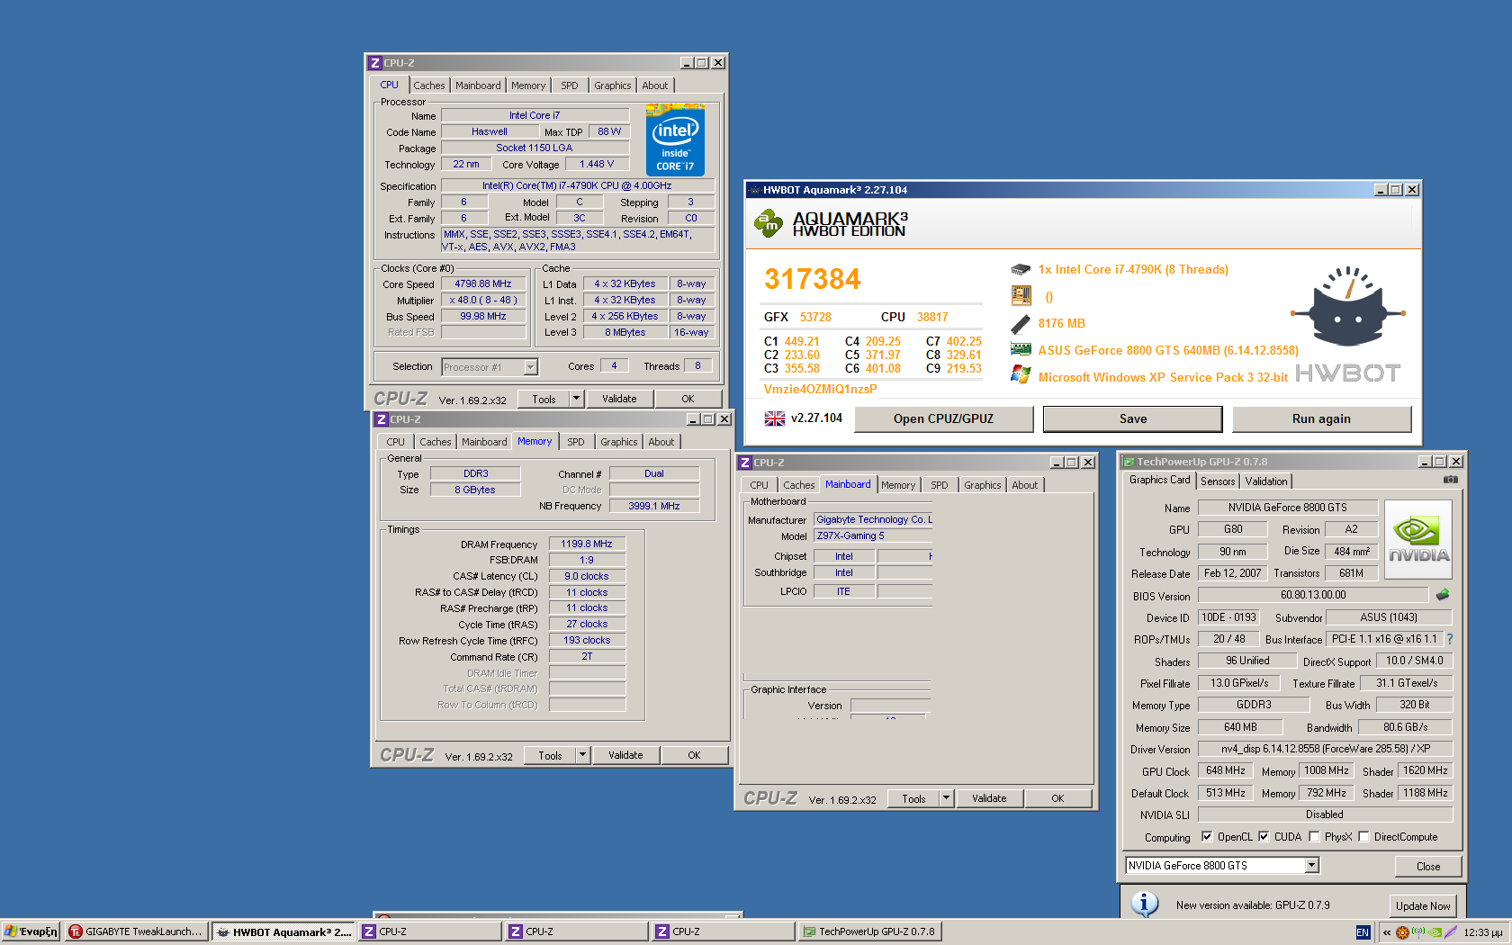Switch to TechPowerUp GPU-Z taskbar item
1512x945 pixels.
click(x=869, y=931)
